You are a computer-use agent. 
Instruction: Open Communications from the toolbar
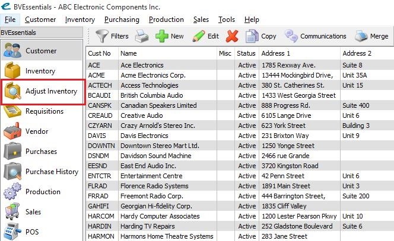315,36
